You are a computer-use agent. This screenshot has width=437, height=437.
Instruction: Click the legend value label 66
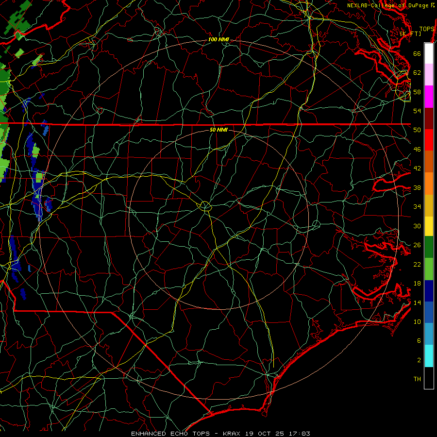coord(417,53)
